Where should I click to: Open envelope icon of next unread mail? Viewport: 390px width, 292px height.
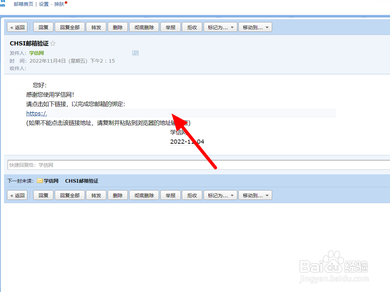pyautogui.click(x=40, y=181)
